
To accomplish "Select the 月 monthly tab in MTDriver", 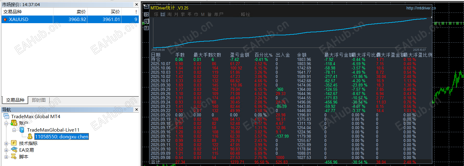I will [x=176, y=14].
